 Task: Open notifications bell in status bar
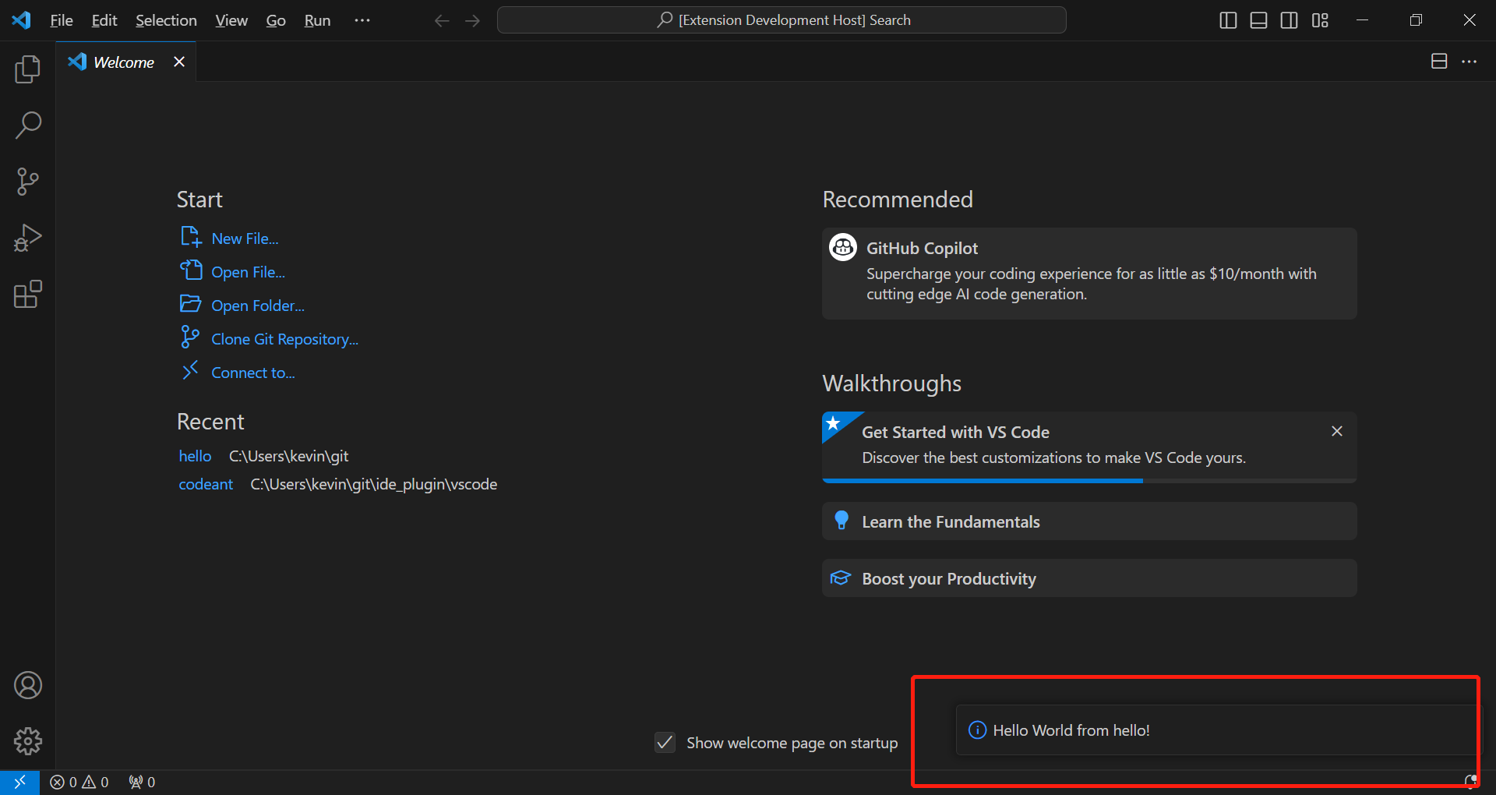coord(1470,782)
